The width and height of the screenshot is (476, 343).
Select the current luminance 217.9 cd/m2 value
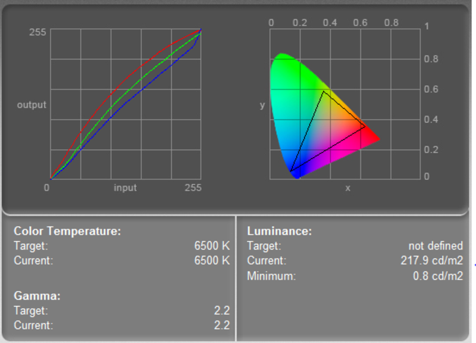(x=432, y=260)
